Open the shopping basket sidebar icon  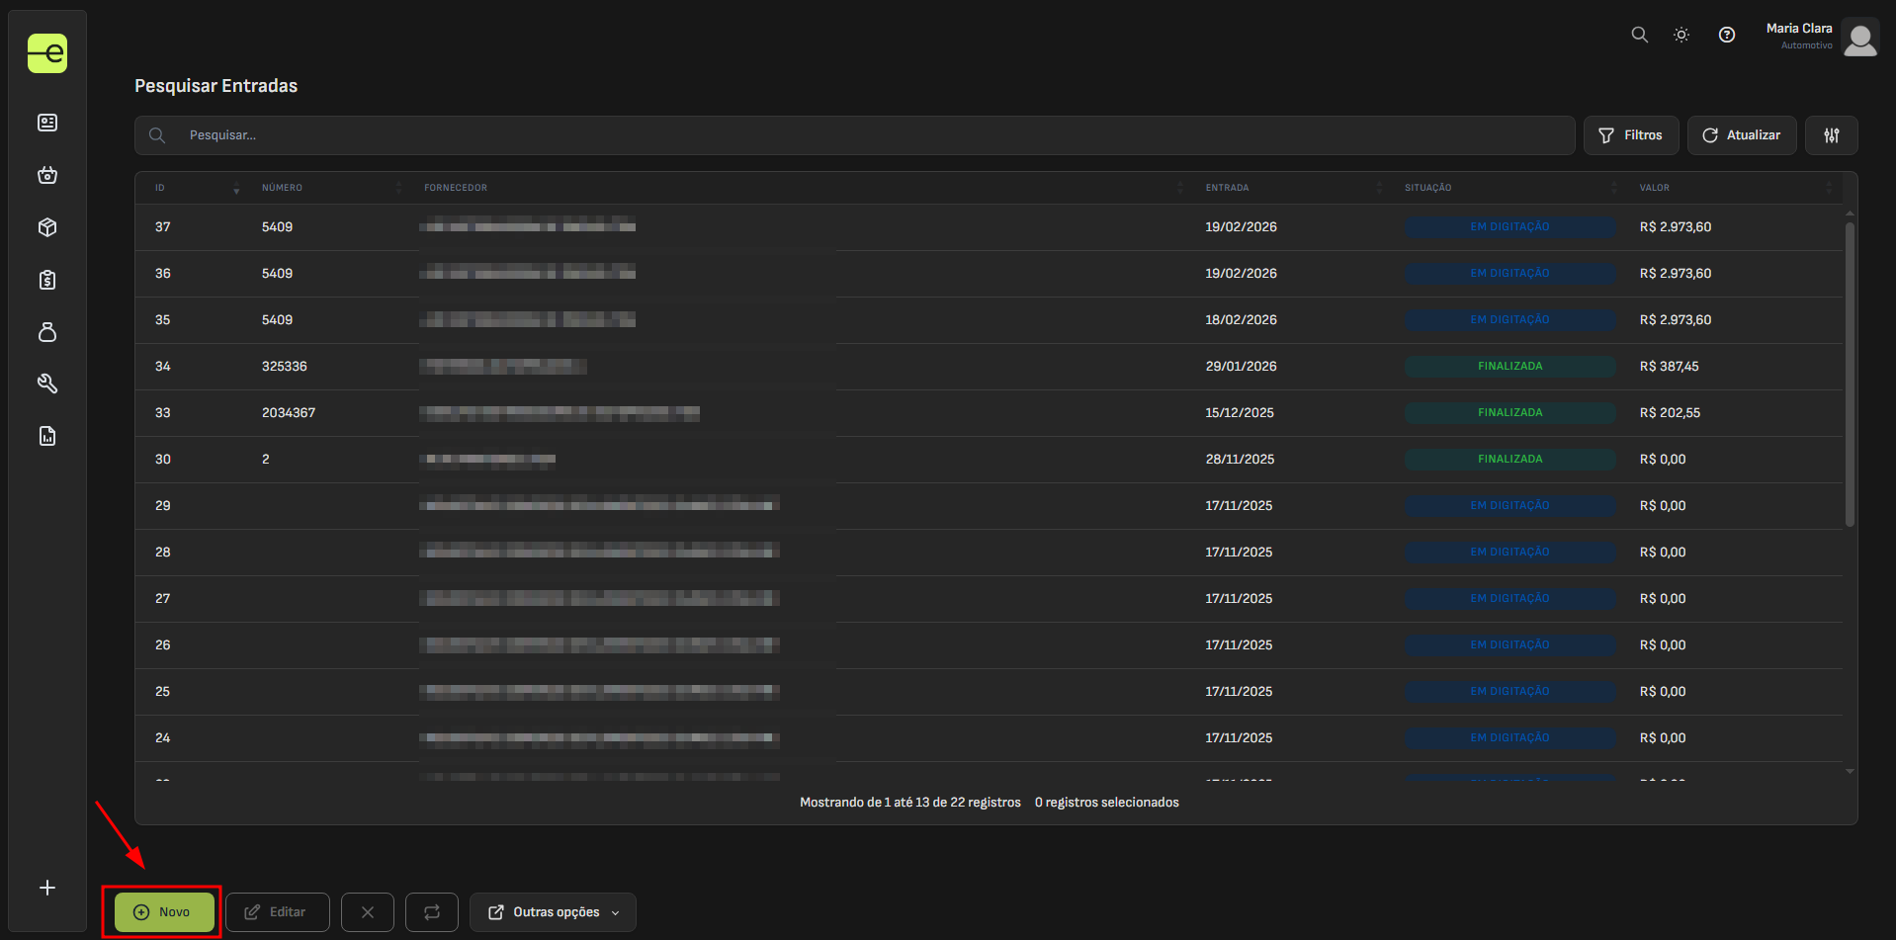point(47,175)
